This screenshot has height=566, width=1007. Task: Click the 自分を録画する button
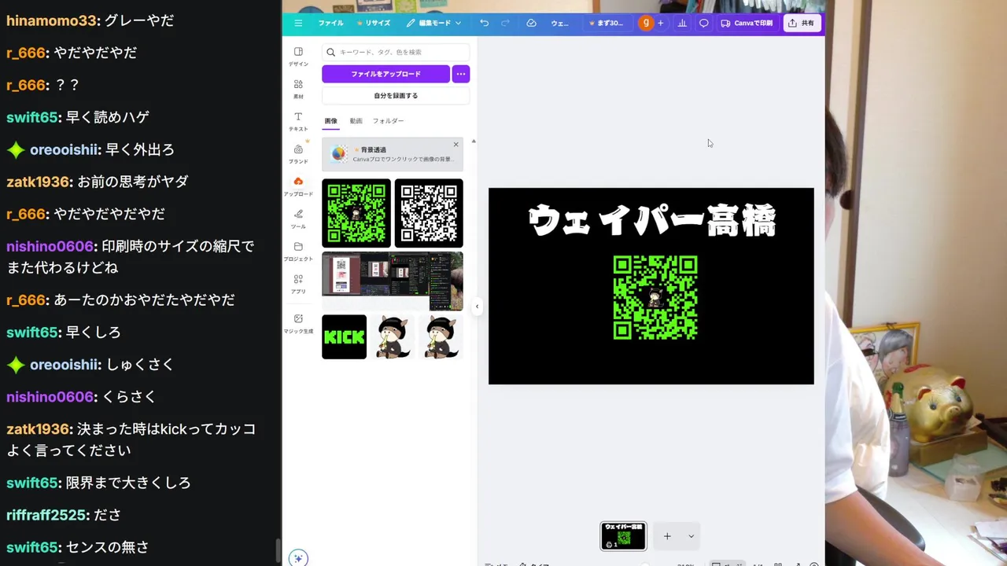(396, 96)
